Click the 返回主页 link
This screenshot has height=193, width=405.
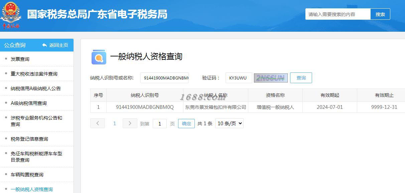pyautogui.click(x=59, y=45)
